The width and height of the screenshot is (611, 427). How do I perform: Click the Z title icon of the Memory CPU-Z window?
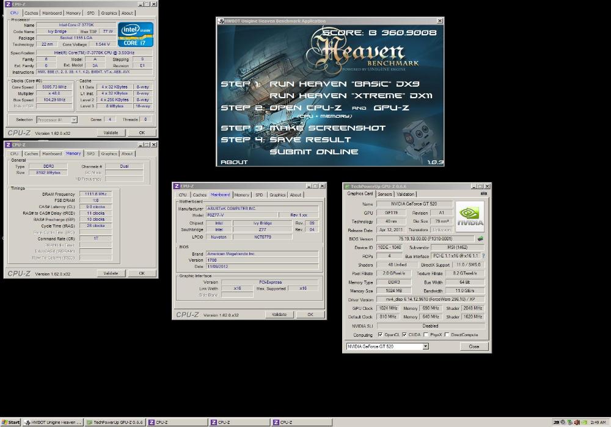coord(8,145)
